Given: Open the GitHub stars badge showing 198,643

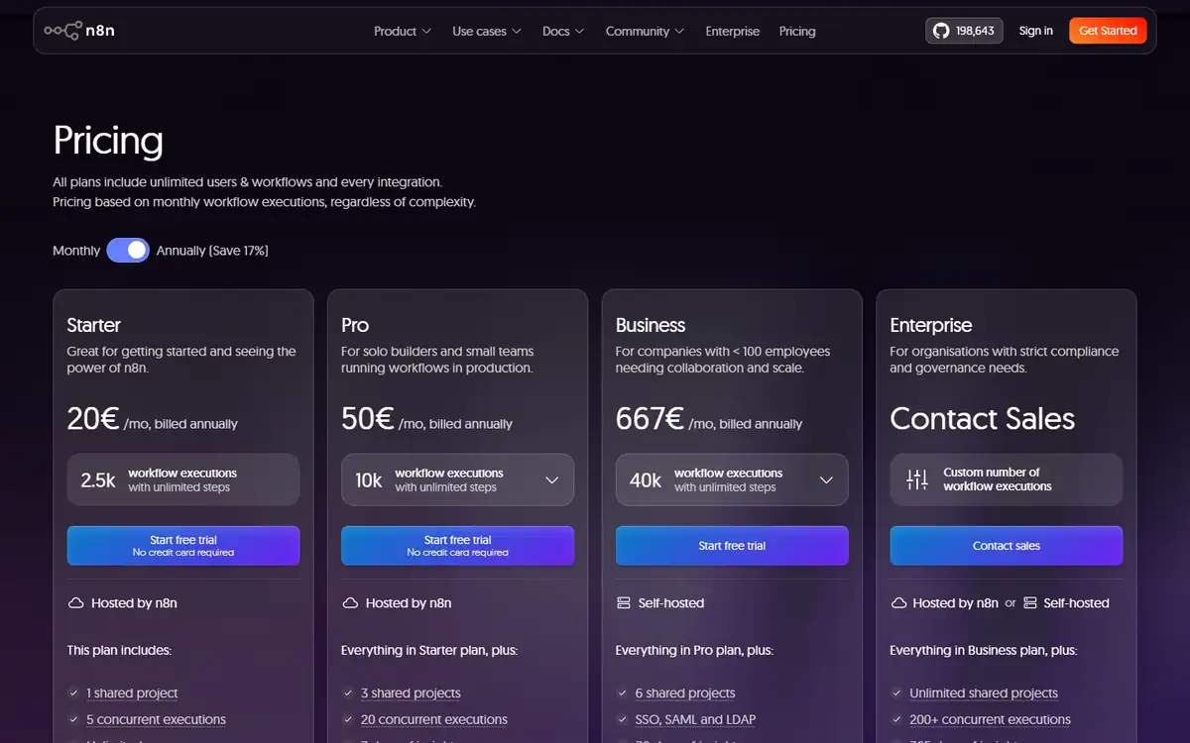Looking at the screenshot, I should pyautogui.click(x=965, y=31).
